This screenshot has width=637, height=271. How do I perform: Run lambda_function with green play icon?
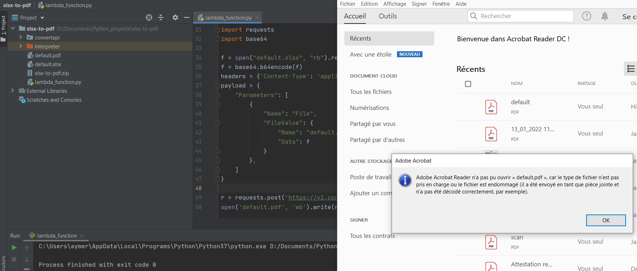point(14,248)
